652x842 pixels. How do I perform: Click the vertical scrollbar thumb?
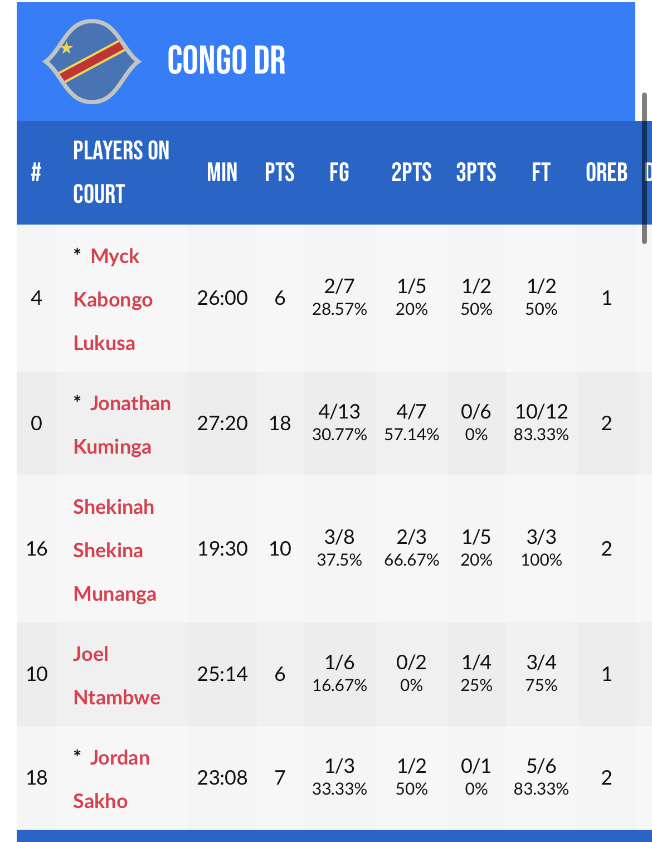coord(644,168)
